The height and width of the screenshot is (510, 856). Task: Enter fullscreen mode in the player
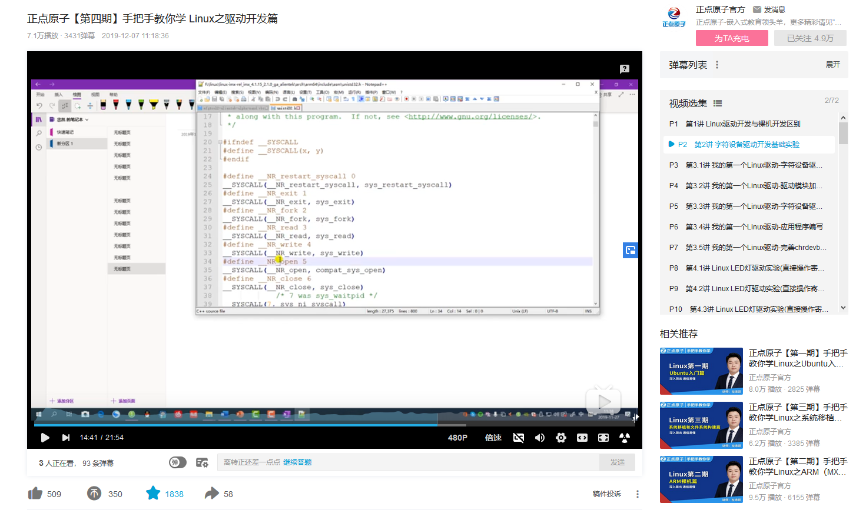click(603, 438)
